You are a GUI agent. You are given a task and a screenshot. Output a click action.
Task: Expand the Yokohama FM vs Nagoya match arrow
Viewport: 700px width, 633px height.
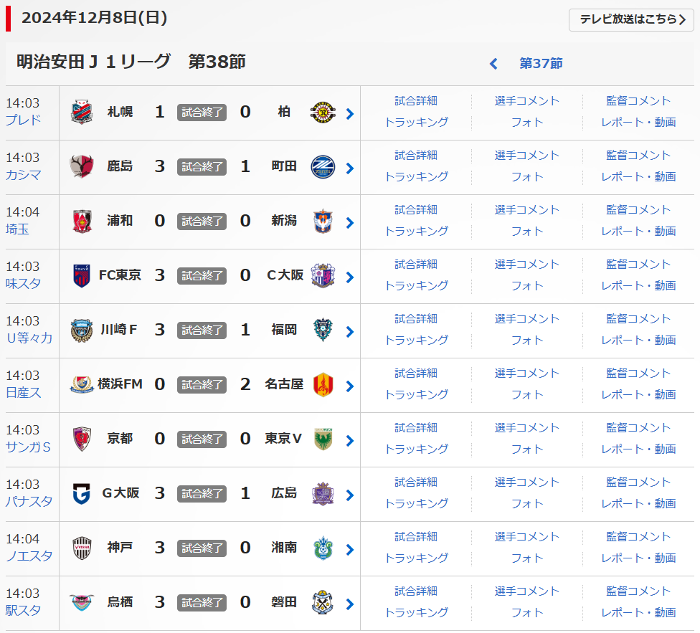(350, 386)
